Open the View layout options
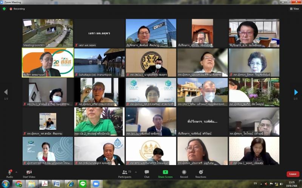Screen dimensions: 302x188 pyautogui.click(x=294, y=9)
